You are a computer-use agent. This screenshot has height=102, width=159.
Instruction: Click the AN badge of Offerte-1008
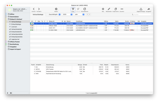click(32, 26)
